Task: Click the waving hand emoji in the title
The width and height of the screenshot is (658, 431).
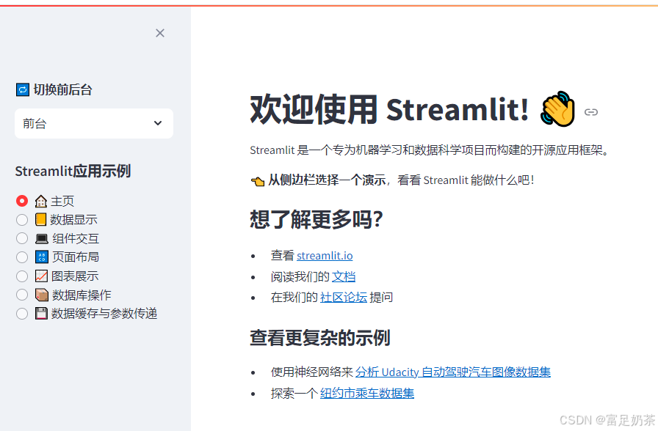Action: click(557, 108)
